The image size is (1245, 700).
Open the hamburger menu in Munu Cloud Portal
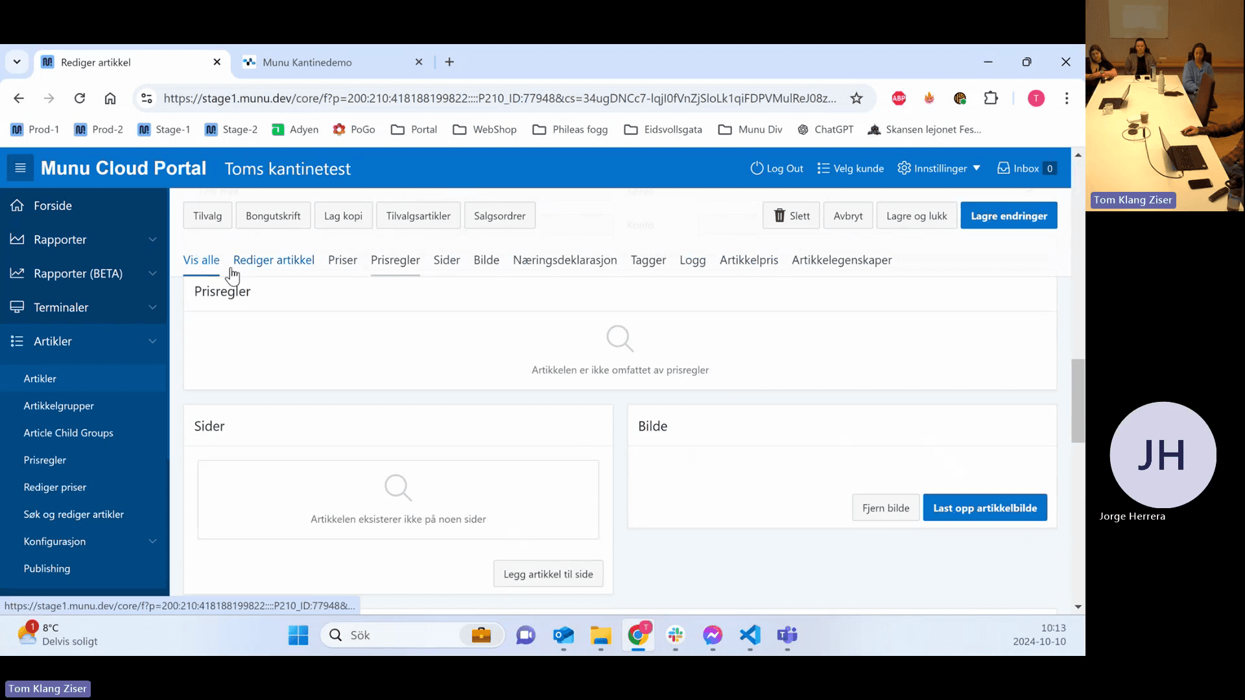click(x=20, y=169)
